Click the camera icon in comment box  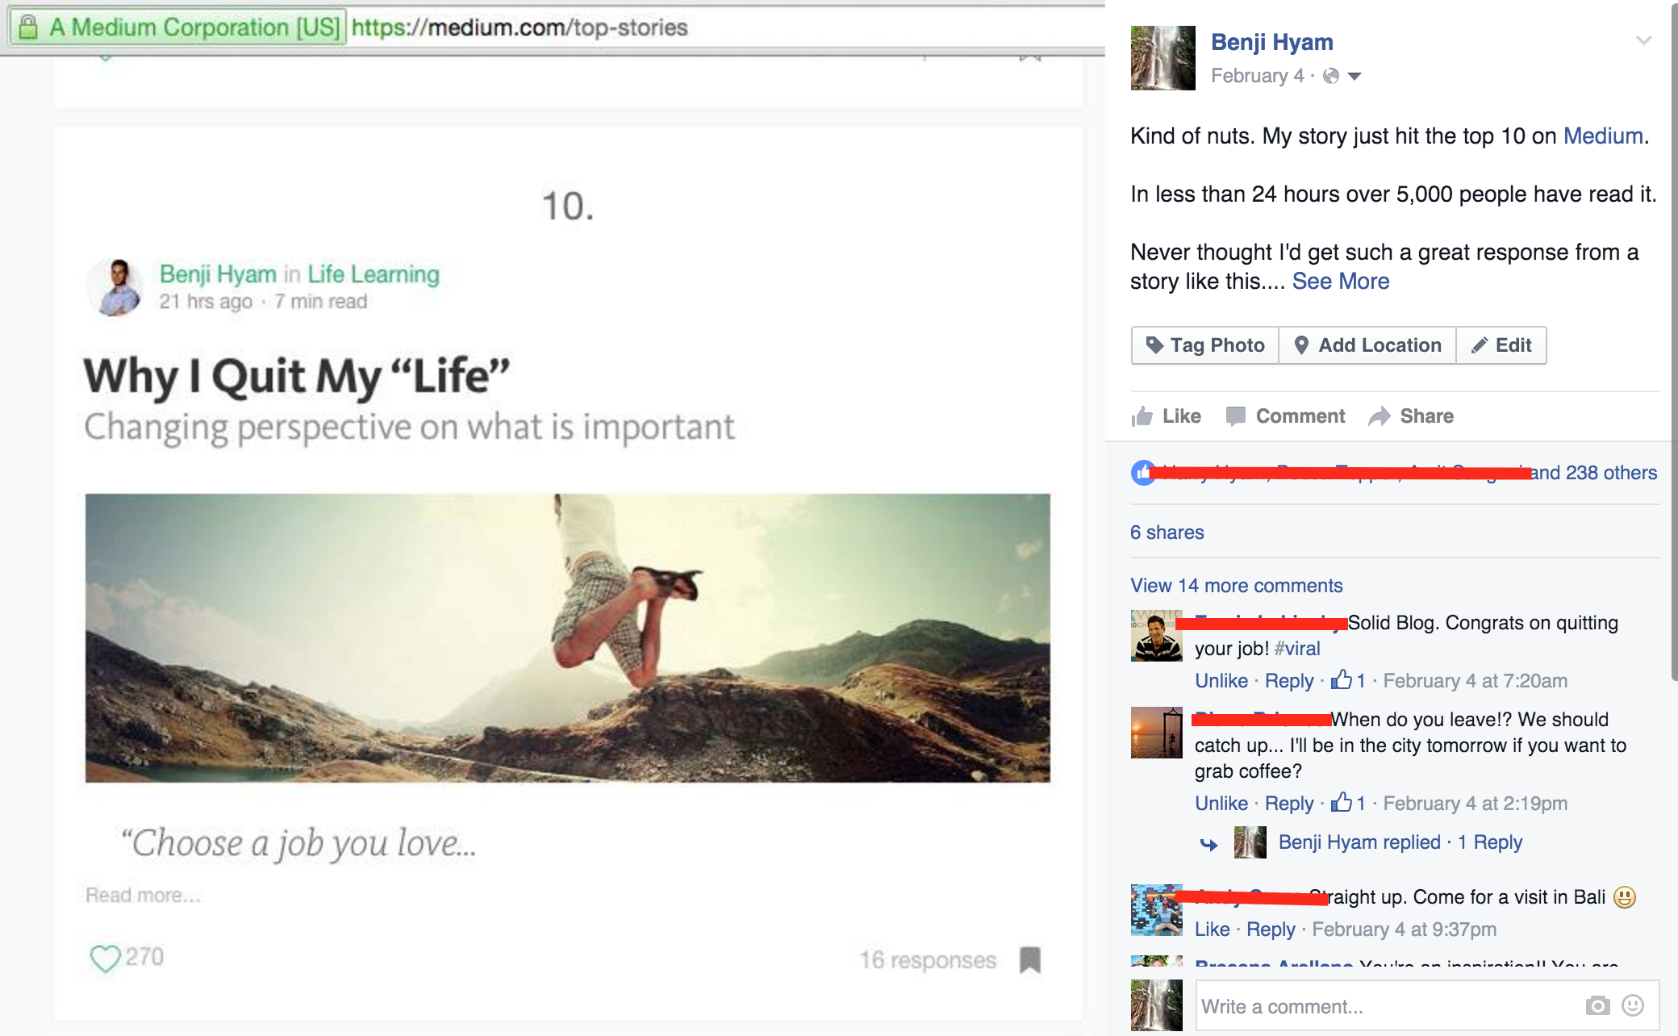(x=1597, y=1006)
